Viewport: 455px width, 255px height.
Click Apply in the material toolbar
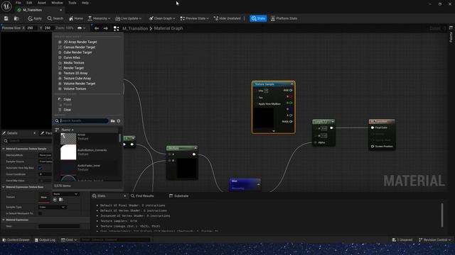point(35,18)
